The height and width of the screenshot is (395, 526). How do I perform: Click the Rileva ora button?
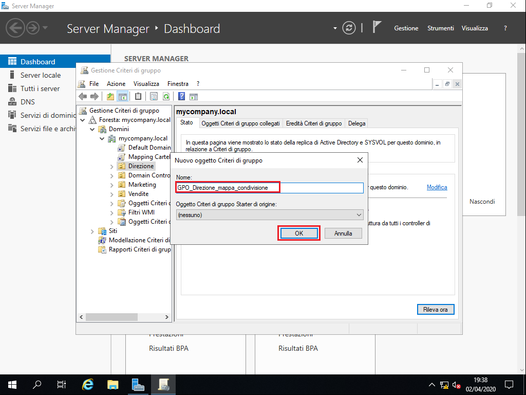click(436, 309)
